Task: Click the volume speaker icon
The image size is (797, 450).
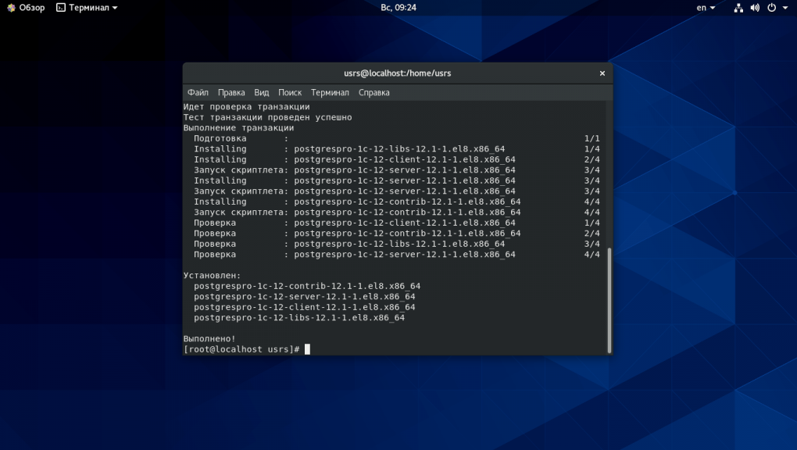Action: click(x=755, y=8)
